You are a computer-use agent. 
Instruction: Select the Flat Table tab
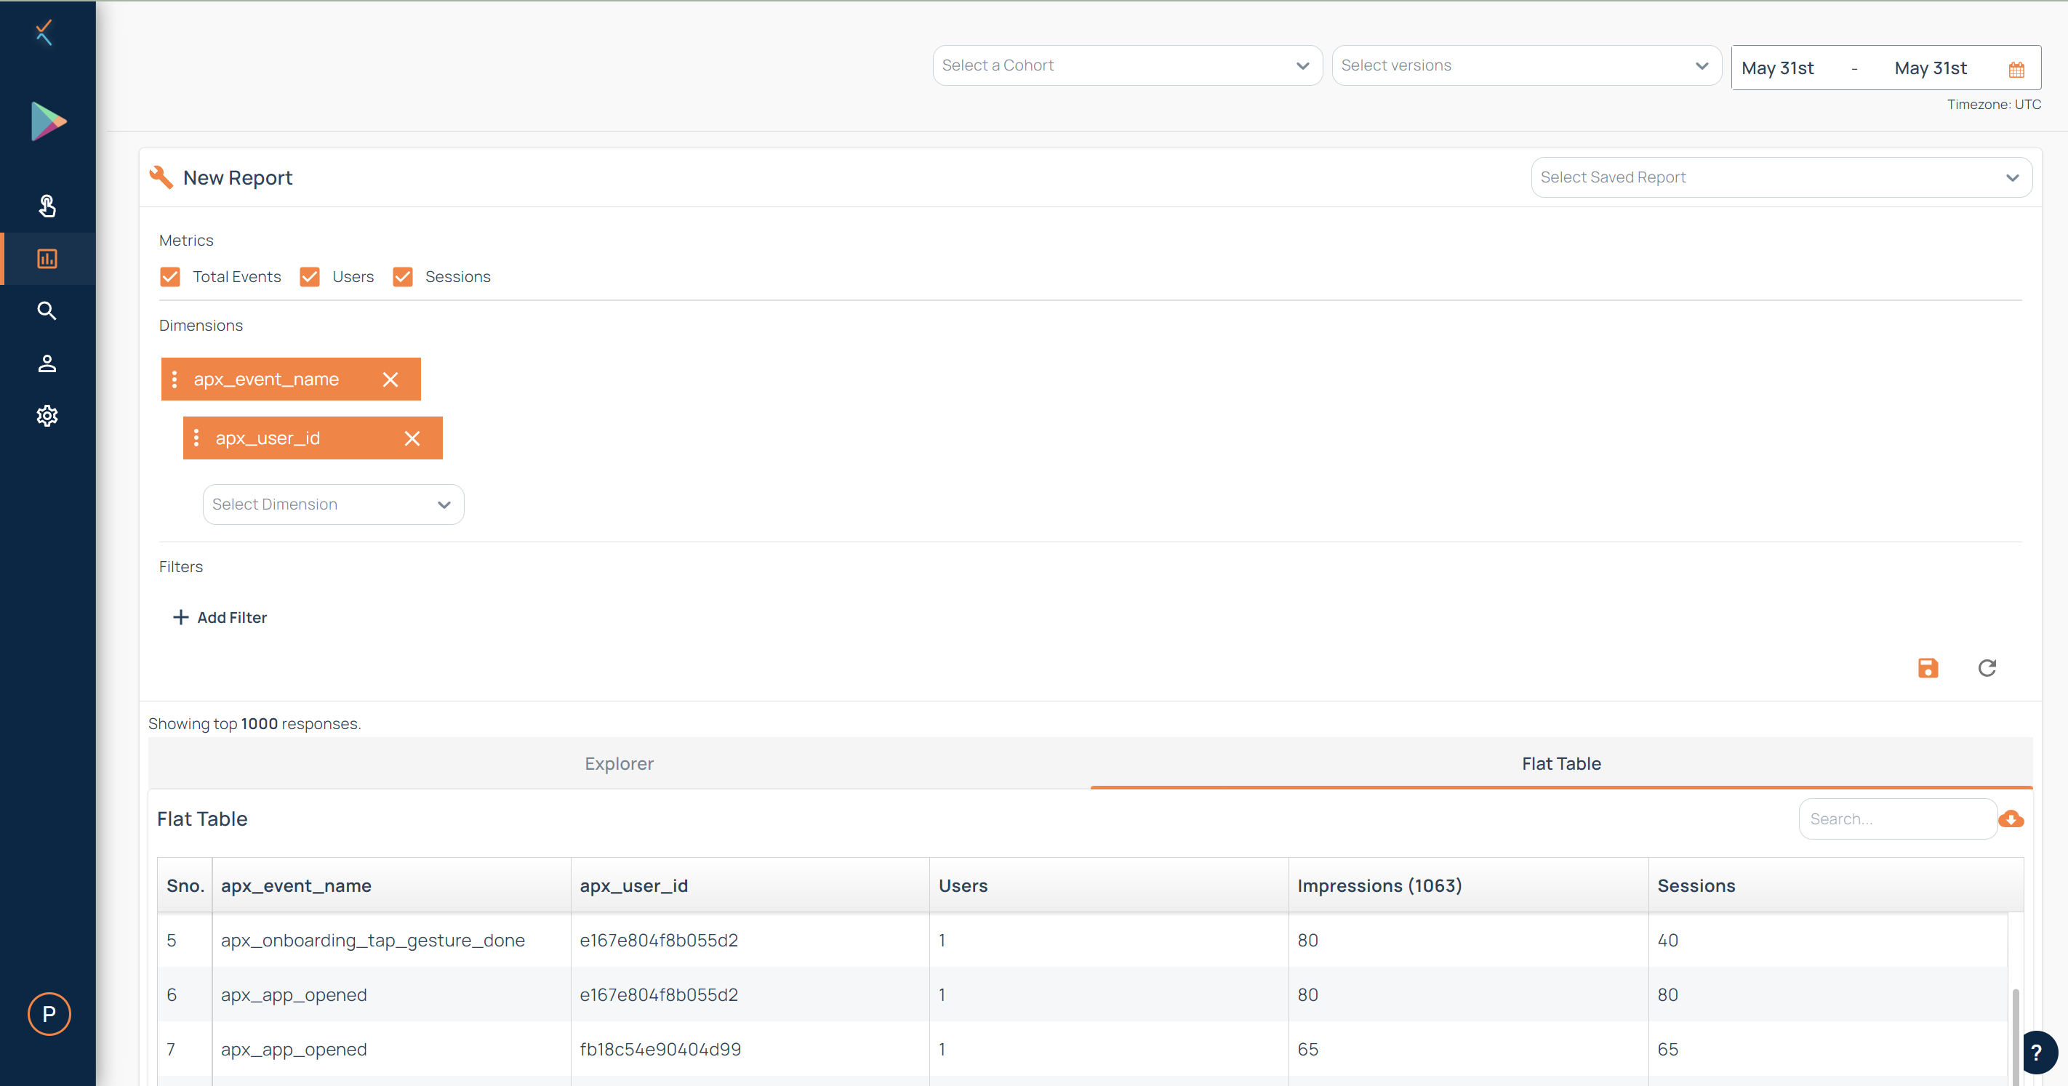1560,763
